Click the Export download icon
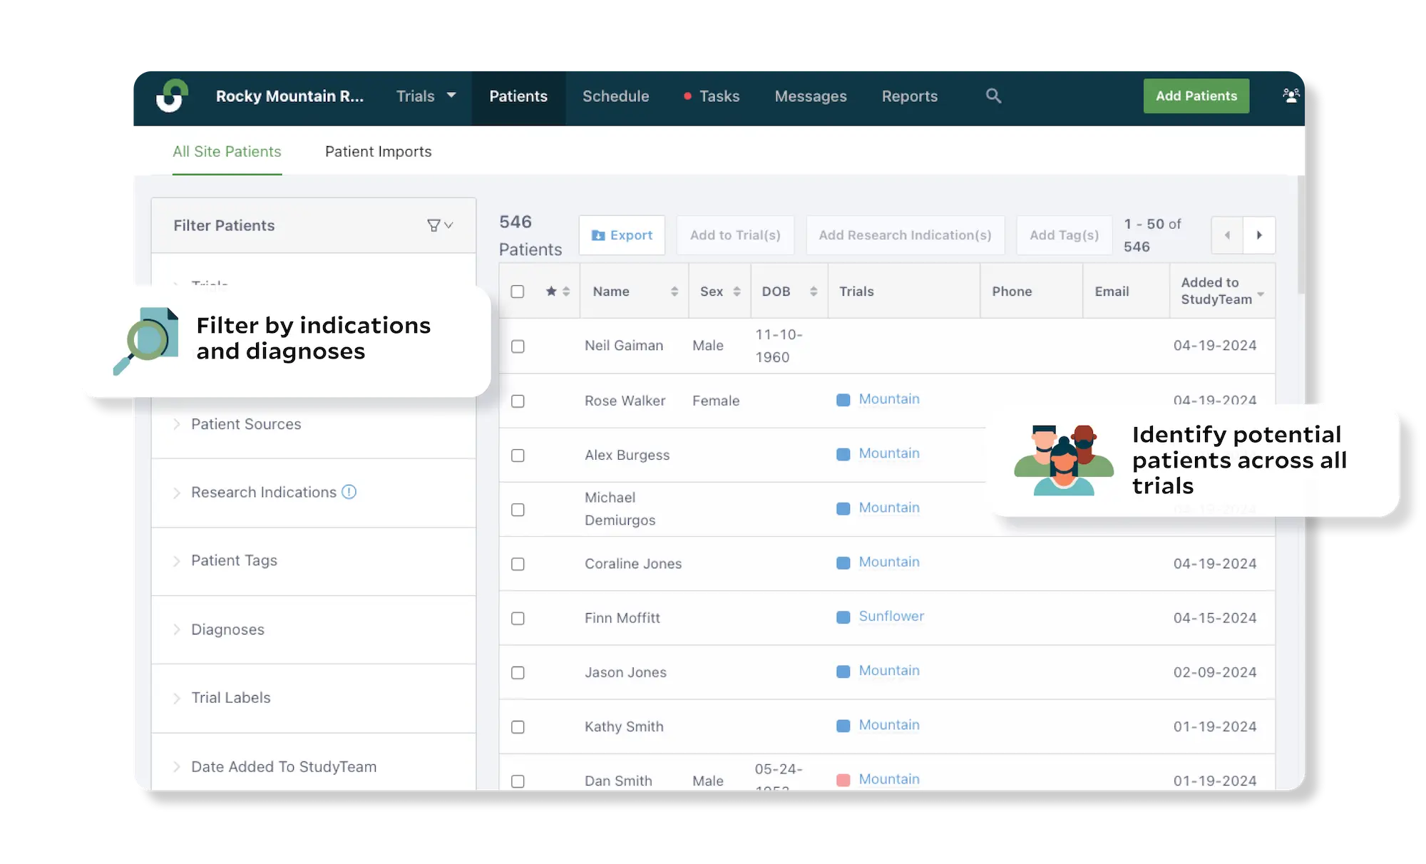 coord(599,235)
